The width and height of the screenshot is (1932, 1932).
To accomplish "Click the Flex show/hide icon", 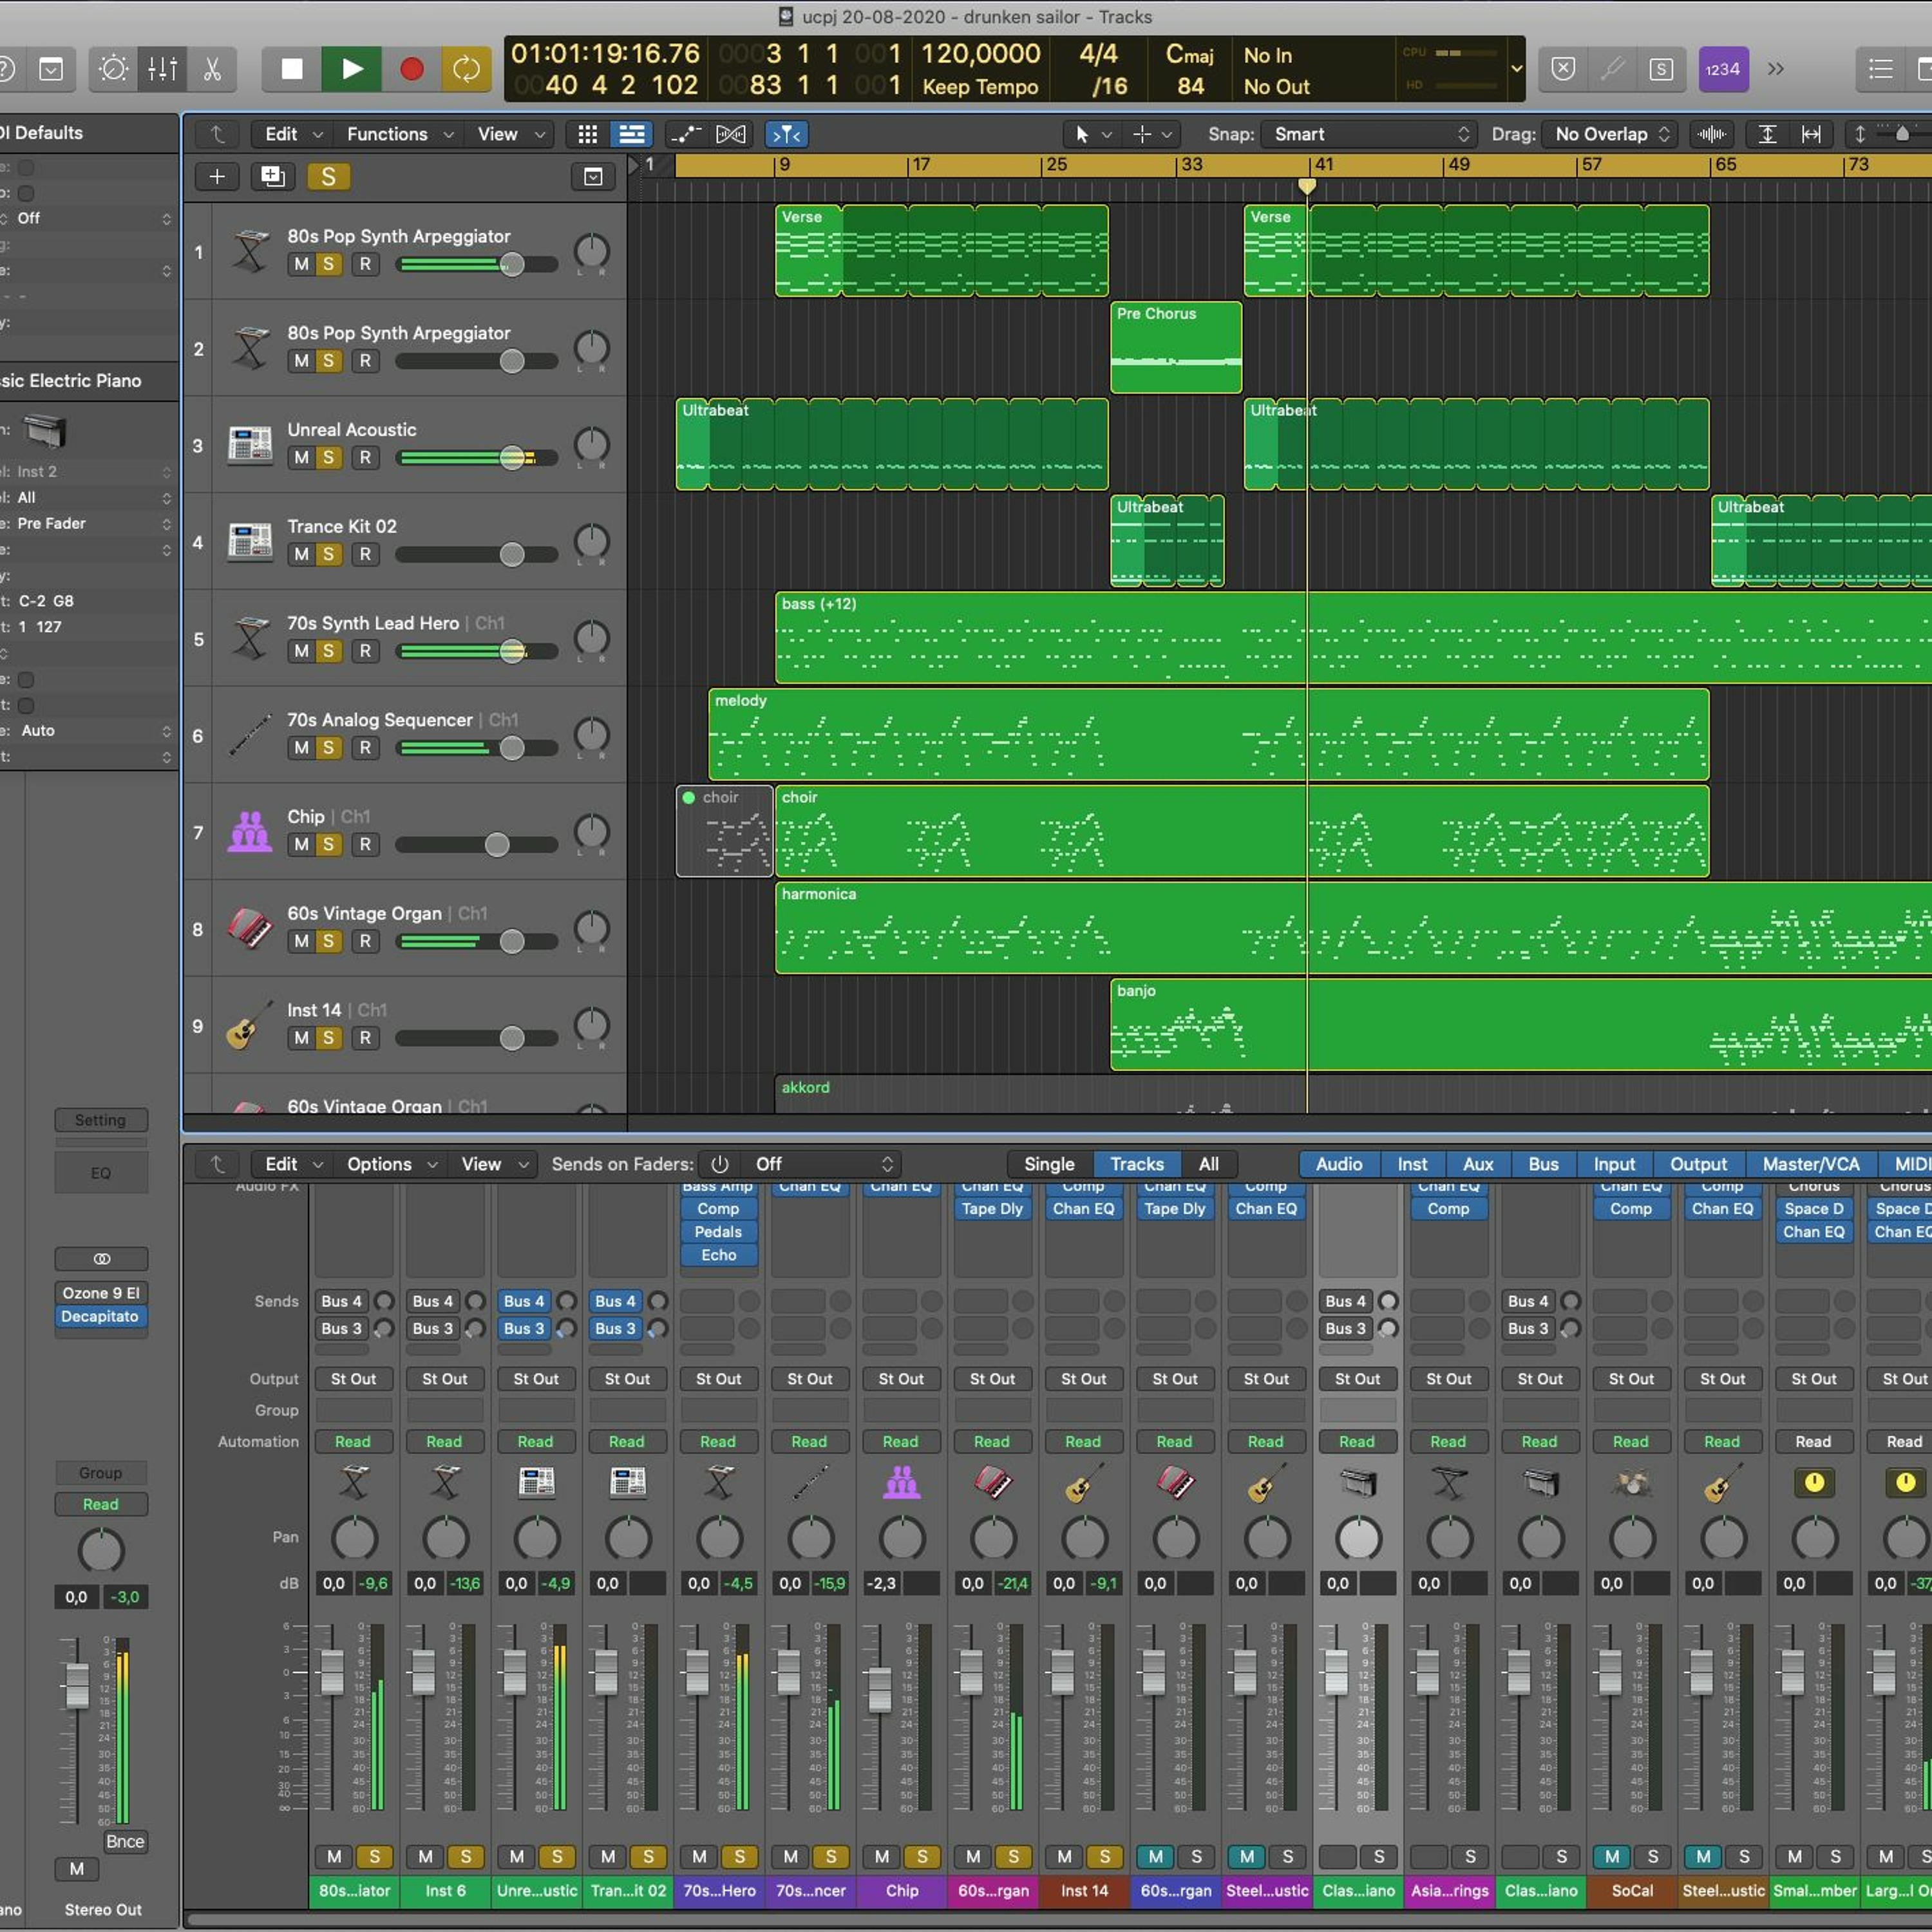I will [x=731, y=134].
